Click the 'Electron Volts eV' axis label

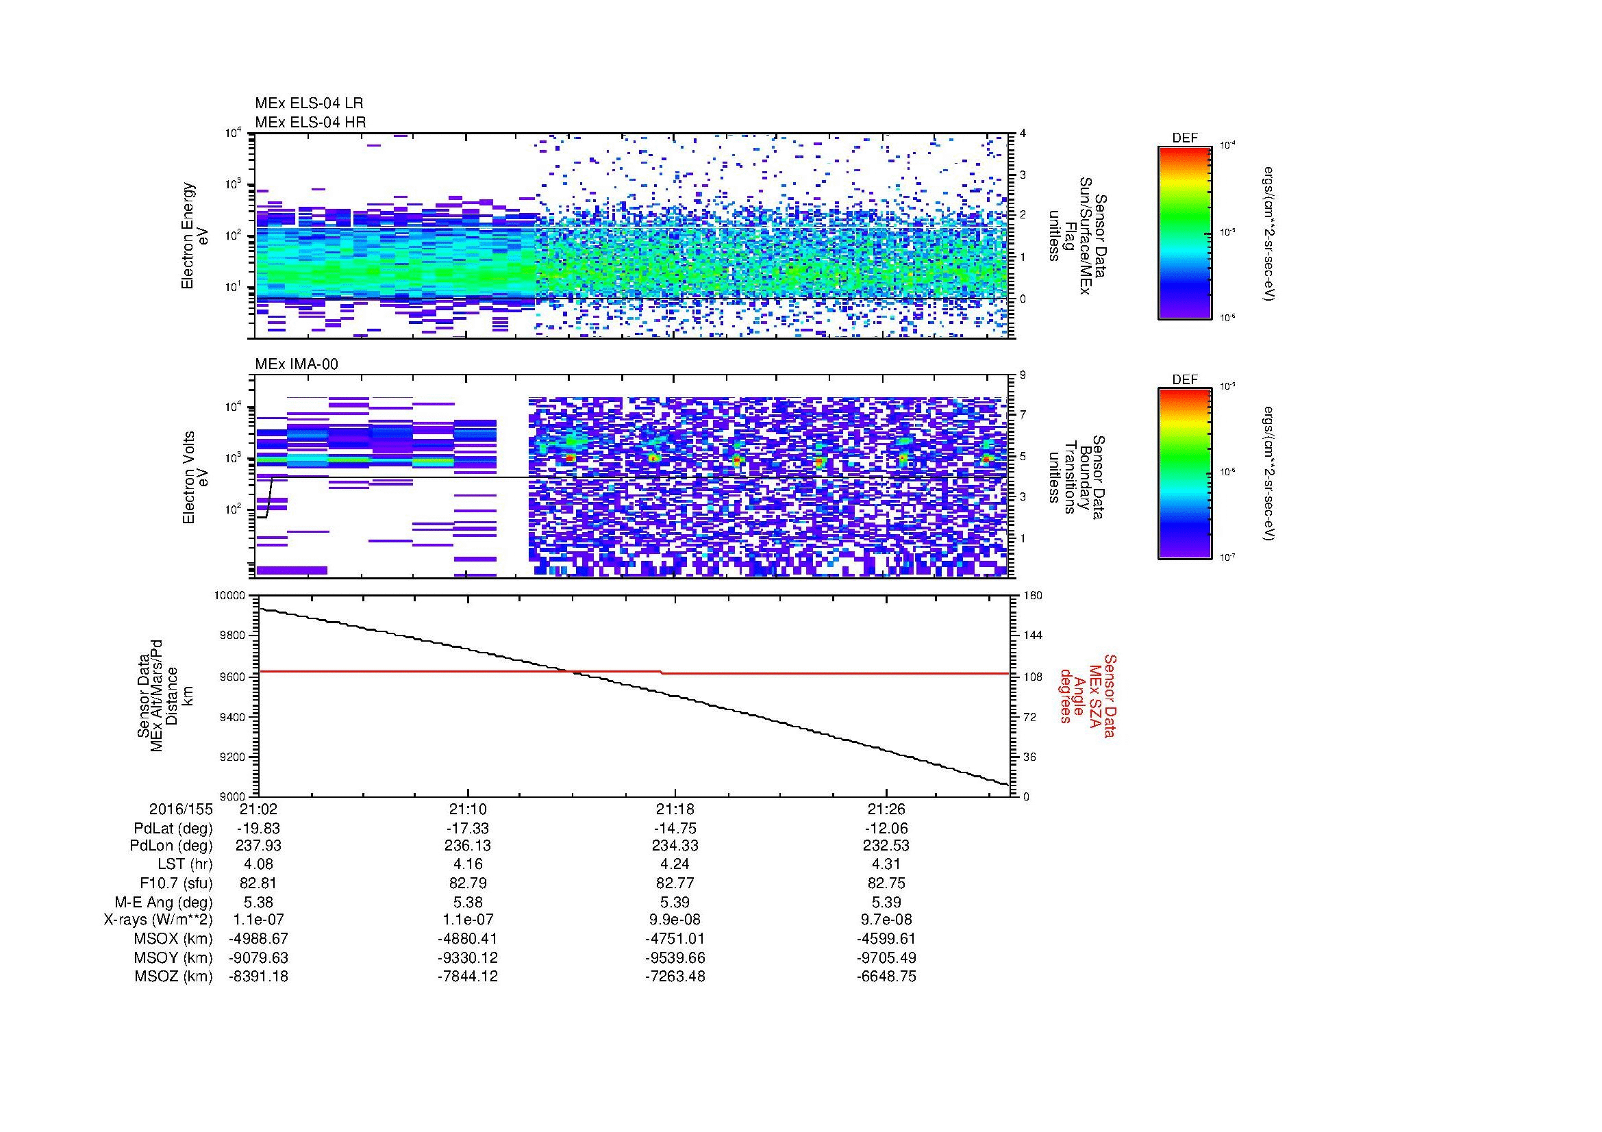tap(195, 477)
